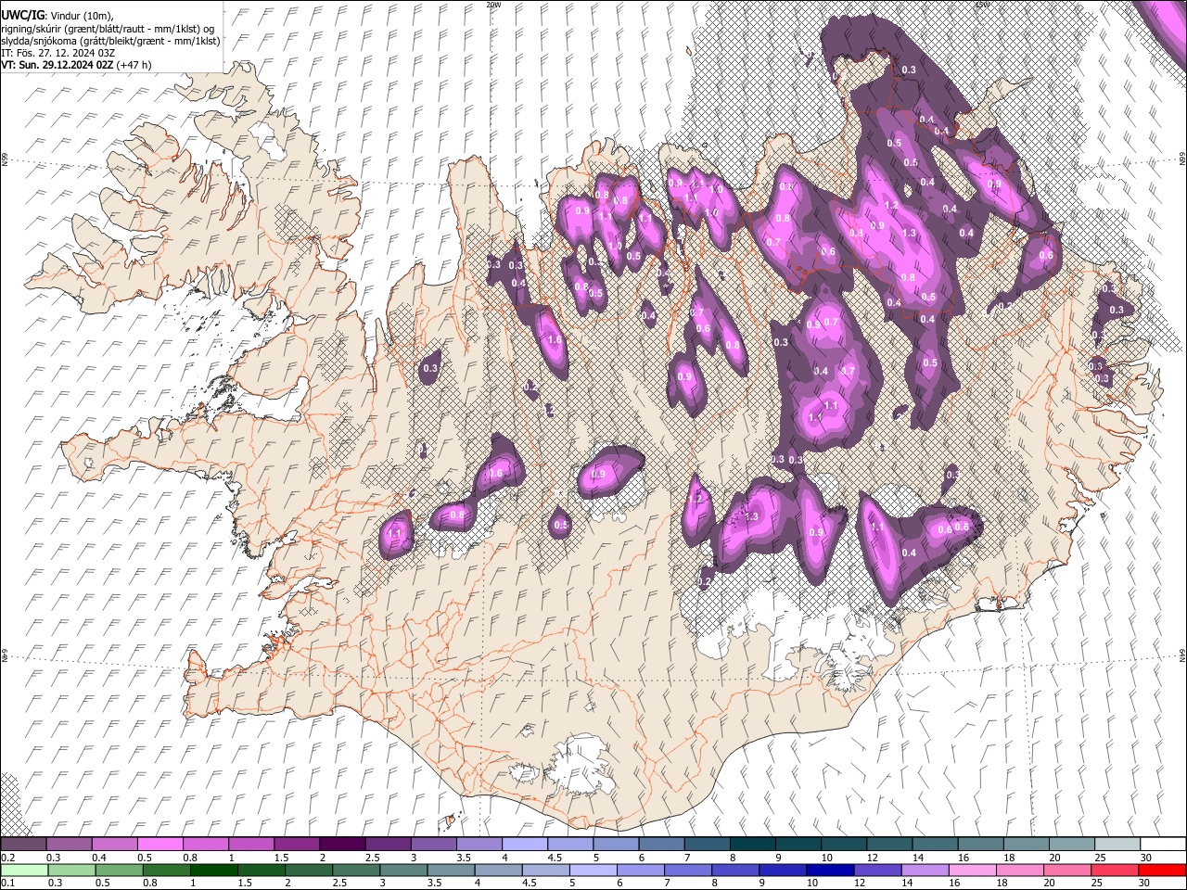Choose the bright red rain swatch at 30 mm
This screenshot has width=1187, height=890.
[x=1161, y=870]
